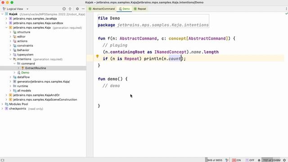Select all models entry

24,90
